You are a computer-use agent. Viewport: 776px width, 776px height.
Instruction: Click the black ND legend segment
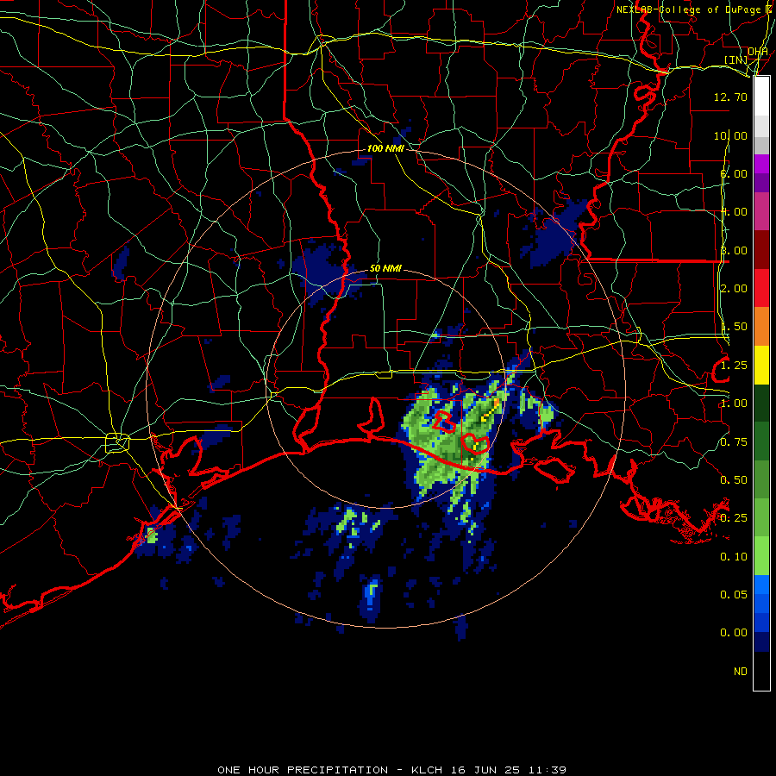coord(761,671)
